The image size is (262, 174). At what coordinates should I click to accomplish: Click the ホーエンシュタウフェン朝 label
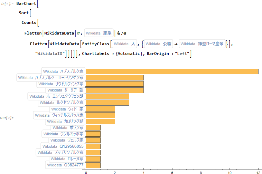[56, 96]
